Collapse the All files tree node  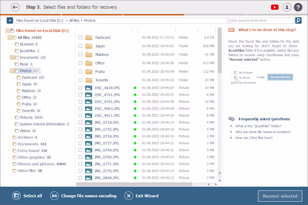tap(10, 37)
